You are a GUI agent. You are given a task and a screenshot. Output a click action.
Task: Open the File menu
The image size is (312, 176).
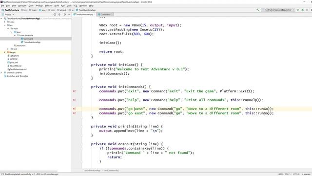2,6
